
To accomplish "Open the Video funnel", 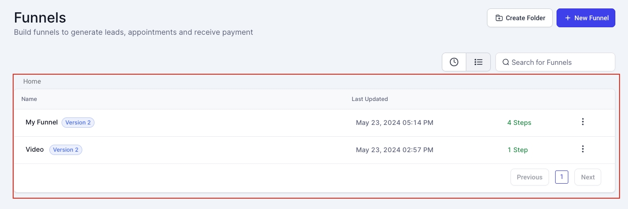I will coord(34,149).
